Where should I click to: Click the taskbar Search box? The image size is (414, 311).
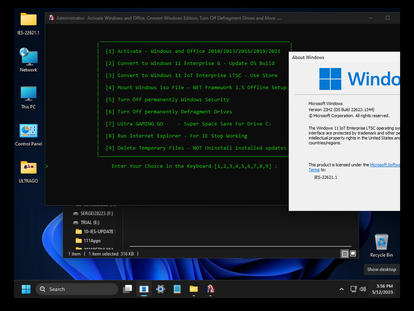(77, 289)
